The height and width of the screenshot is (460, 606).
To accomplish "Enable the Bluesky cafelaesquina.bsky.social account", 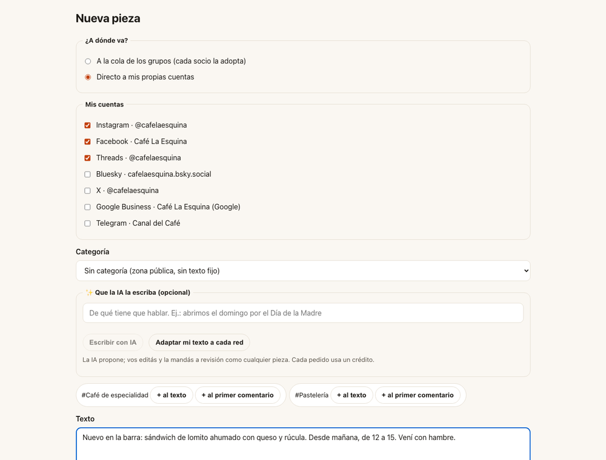I will [88, 174].
